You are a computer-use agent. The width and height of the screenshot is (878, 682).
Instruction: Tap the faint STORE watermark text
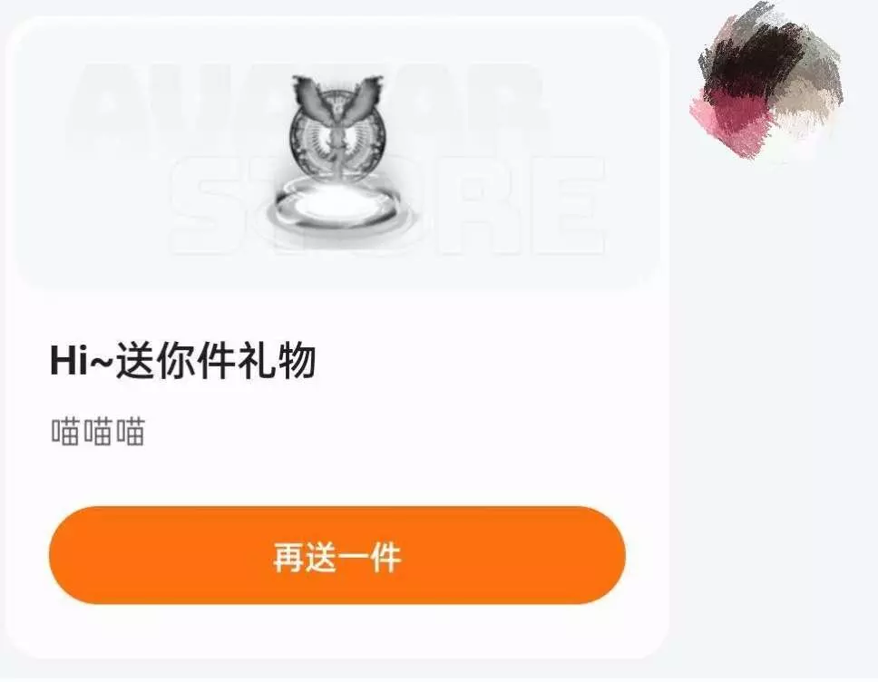tap(386, 206)
